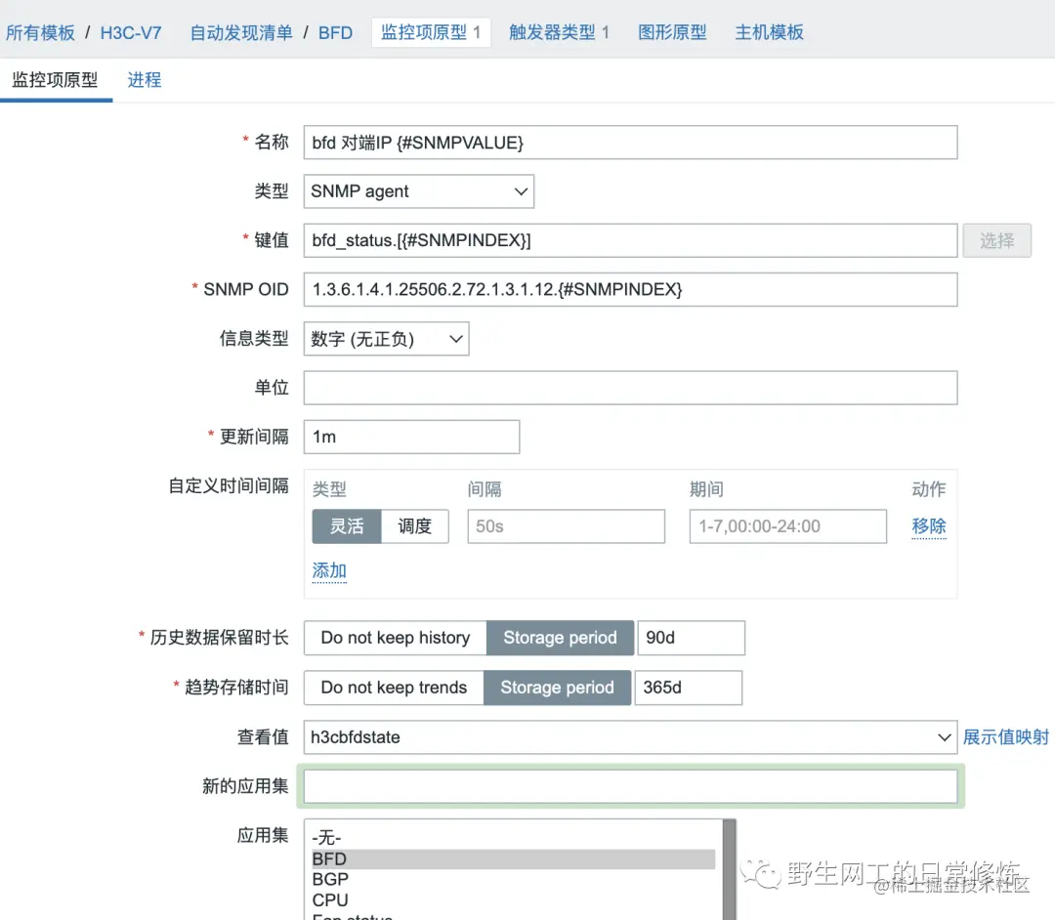Open the 所有模板 breadcrumb link
Screen dimensions: 1055x920
click(40, 32)
